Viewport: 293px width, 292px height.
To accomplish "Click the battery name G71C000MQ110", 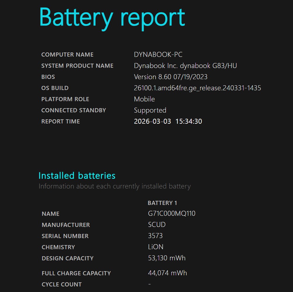I will [172, 214].
